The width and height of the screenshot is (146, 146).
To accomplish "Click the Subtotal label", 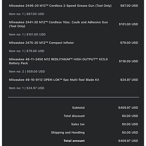I will click(x=79, y=108).
